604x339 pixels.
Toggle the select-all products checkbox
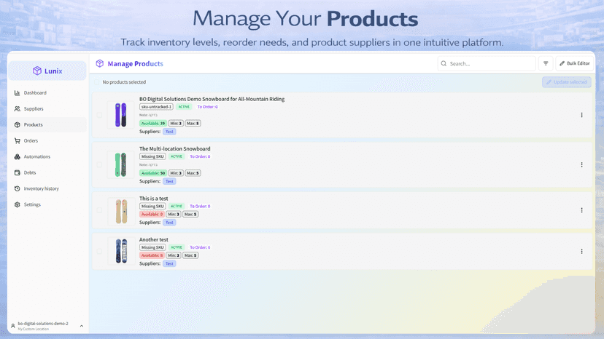[x=97, y=82]
